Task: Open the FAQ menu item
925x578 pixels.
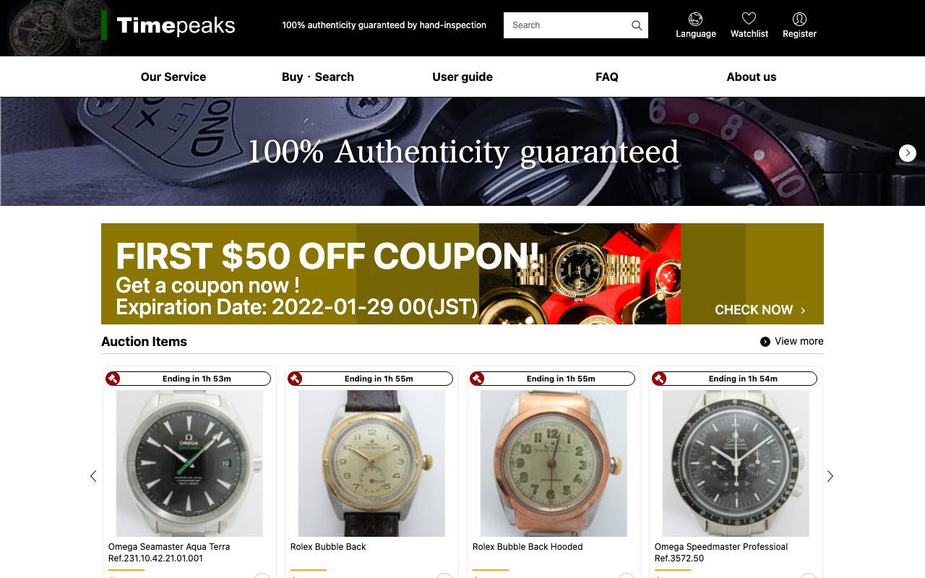Action: [607, 77]
